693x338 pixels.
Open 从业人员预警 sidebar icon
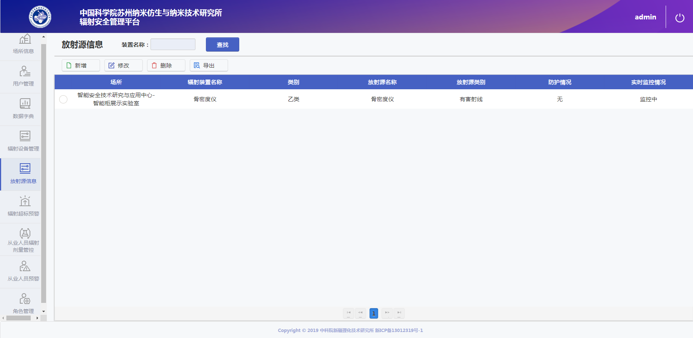25,266
